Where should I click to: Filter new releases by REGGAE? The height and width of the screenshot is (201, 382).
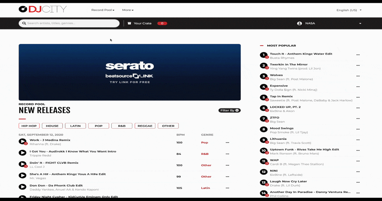(145, 126)
